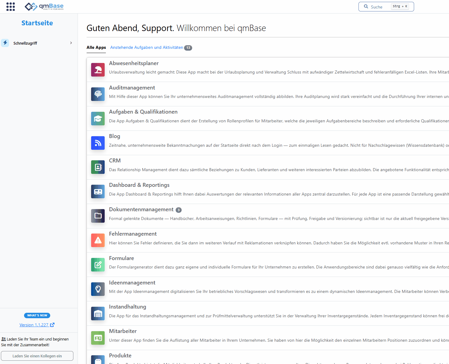Open the Instandhaltung warehouse icon
Viewport: 449px width, 364px height.
click(x=98, y=313)
